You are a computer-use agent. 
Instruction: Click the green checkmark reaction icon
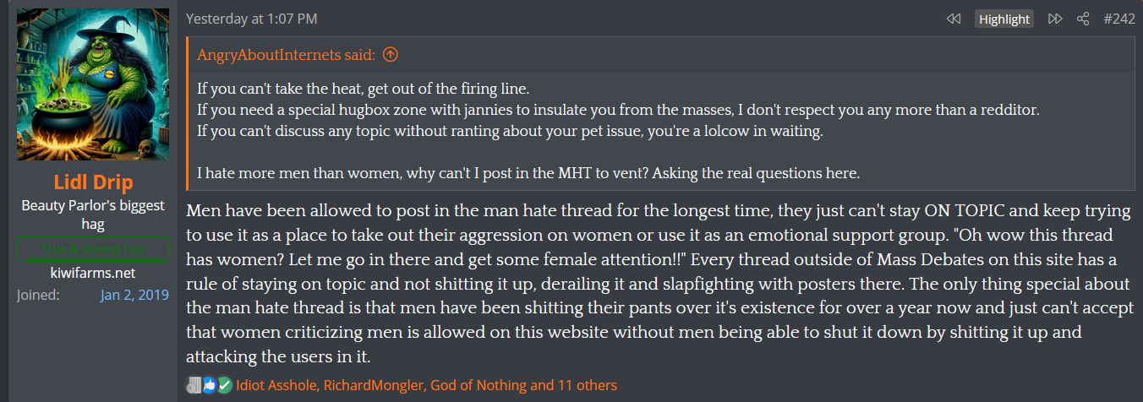click(x=224, y=385)
